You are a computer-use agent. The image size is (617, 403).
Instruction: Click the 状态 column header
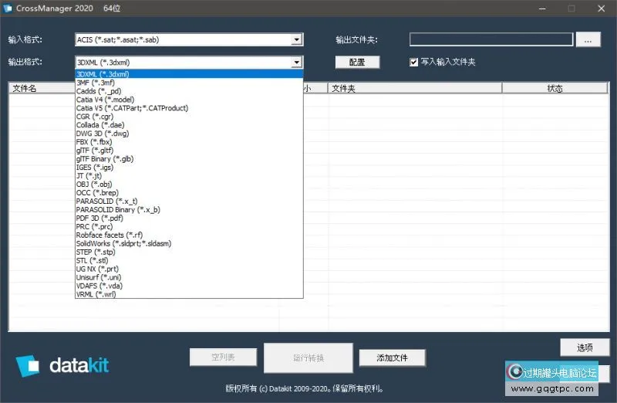pos(555,89)
